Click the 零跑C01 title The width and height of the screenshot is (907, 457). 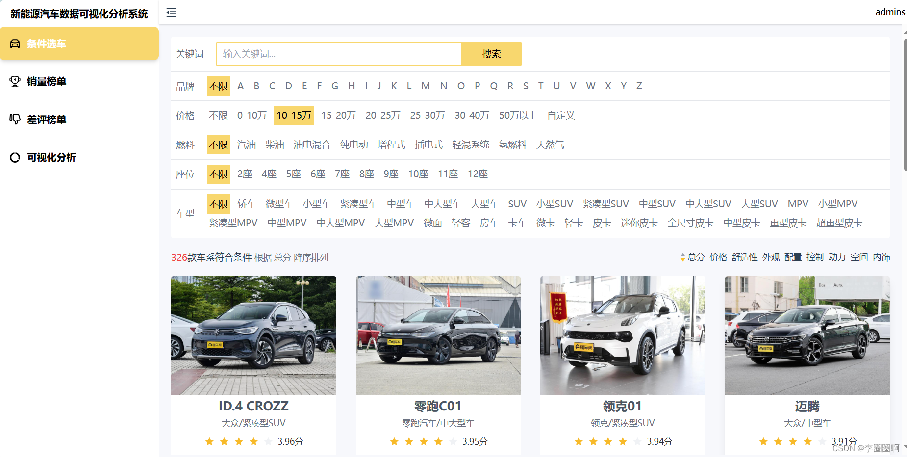coord(438,407)
